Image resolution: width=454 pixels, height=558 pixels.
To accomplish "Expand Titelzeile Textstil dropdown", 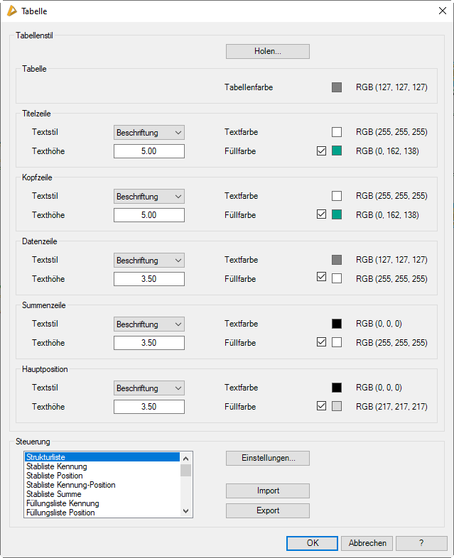I will (x=148, y=132).
